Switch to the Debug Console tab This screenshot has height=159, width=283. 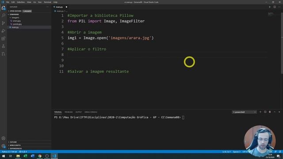(91, 112)
